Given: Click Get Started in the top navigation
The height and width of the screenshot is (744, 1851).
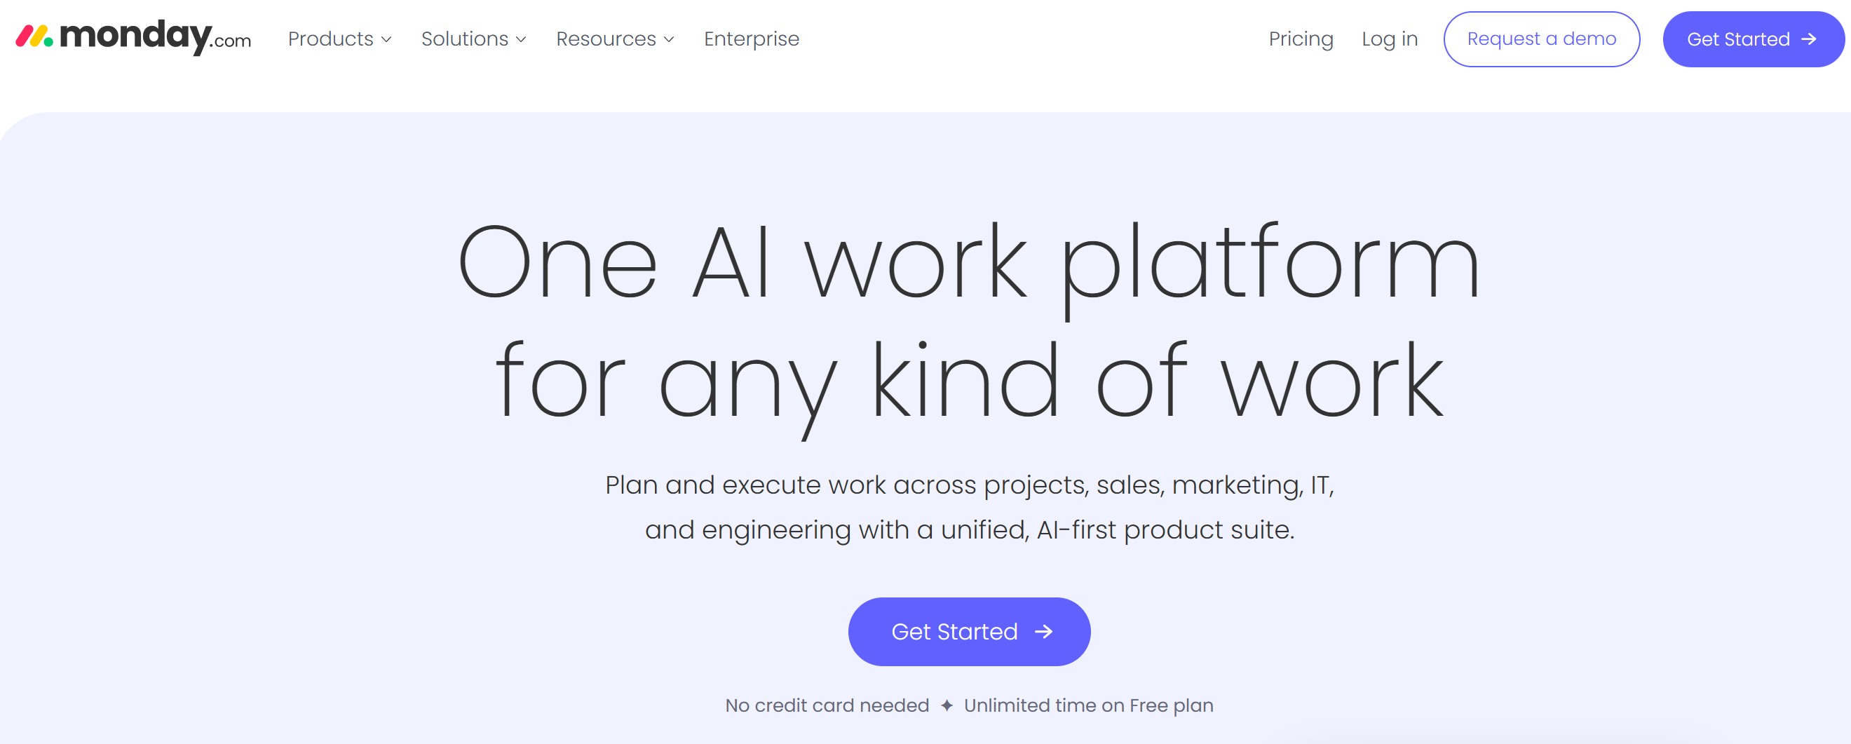Looking at the screenshot, I should coord(1737,39).
